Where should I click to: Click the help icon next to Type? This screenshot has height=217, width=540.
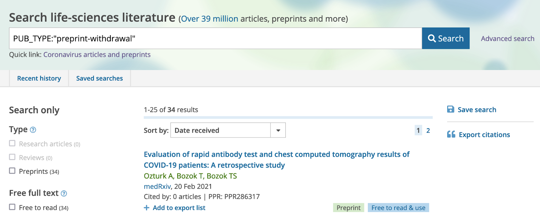click(33, 130)
